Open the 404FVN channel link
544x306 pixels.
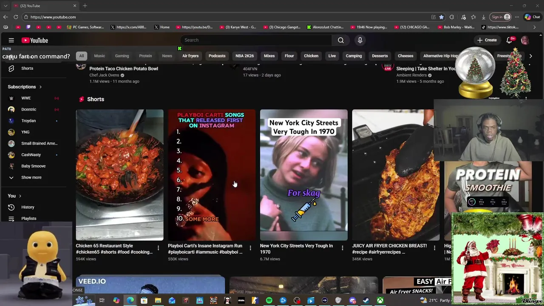(250, 69)
